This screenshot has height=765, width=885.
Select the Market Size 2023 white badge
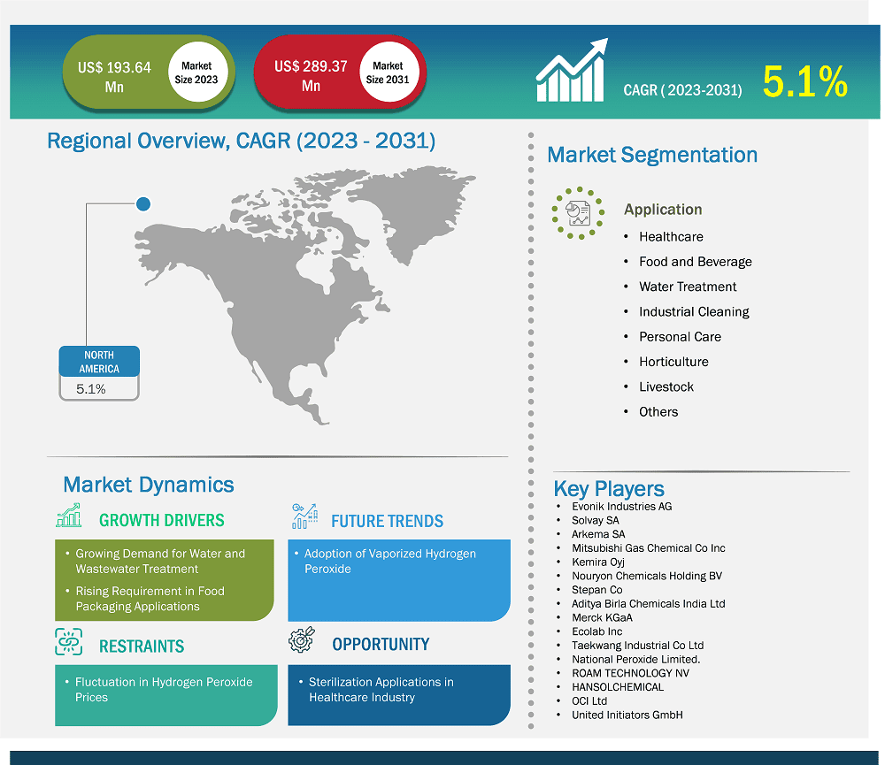point(196,73)
